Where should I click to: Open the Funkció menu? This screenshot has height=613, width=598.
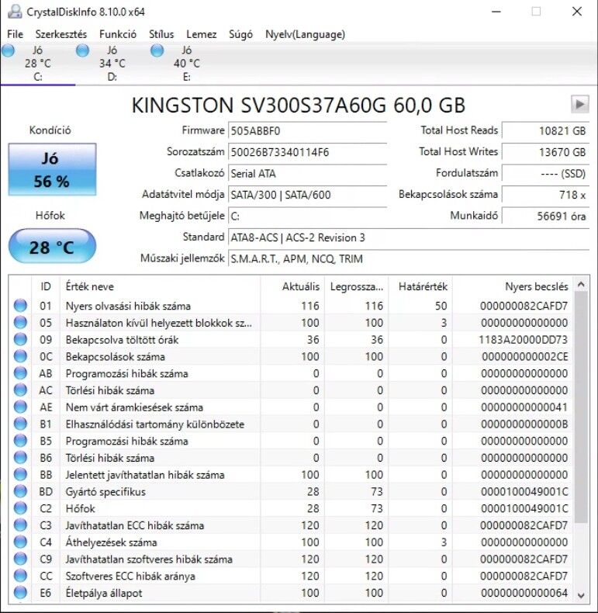pos(118,34)
